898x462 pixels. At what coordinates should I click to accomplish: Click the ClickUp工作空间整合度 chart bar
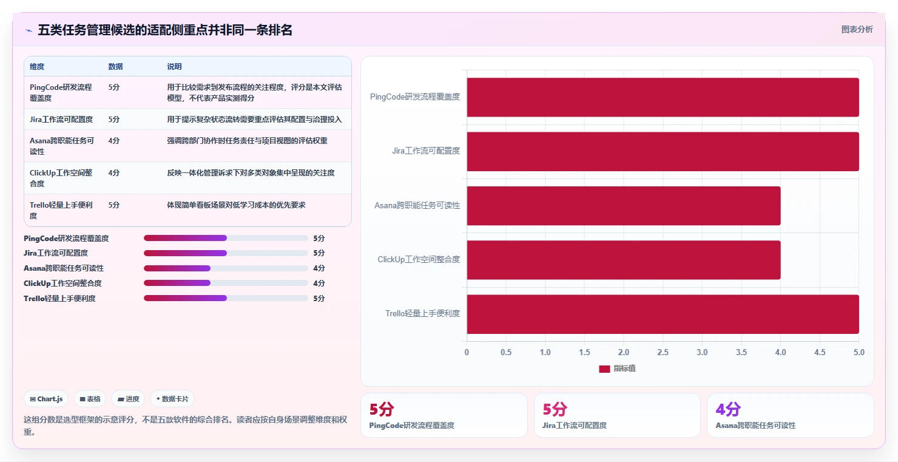(x=624, y=260)
